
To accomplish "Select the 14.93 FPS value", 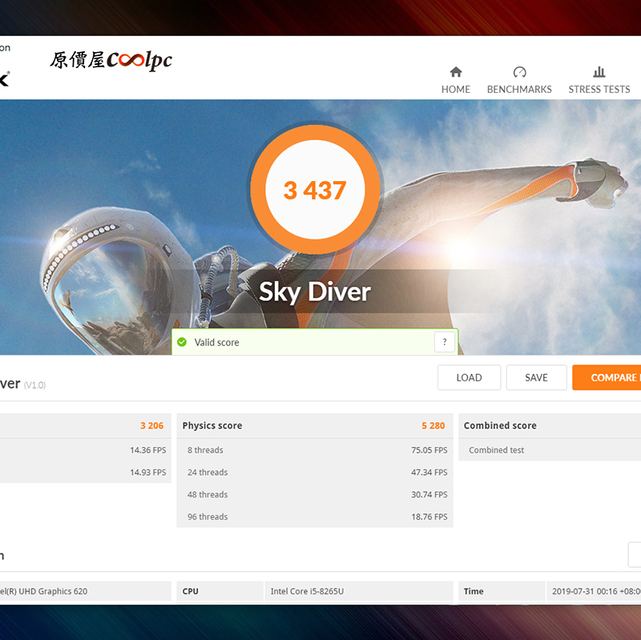I will tap(148, 472).
